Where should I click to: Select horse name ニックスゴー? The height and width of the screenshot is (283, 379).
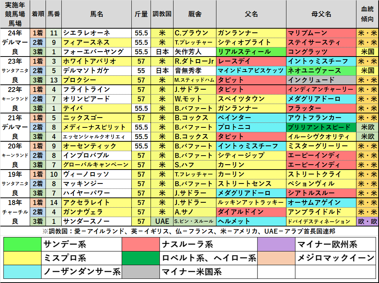click(96, 118)
